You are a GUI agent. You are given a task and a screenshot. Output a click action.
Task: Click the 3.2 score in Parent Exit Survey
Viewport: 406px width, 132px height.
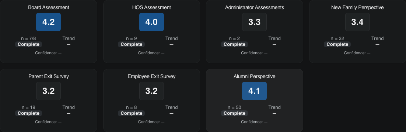(x=48, y=91)
